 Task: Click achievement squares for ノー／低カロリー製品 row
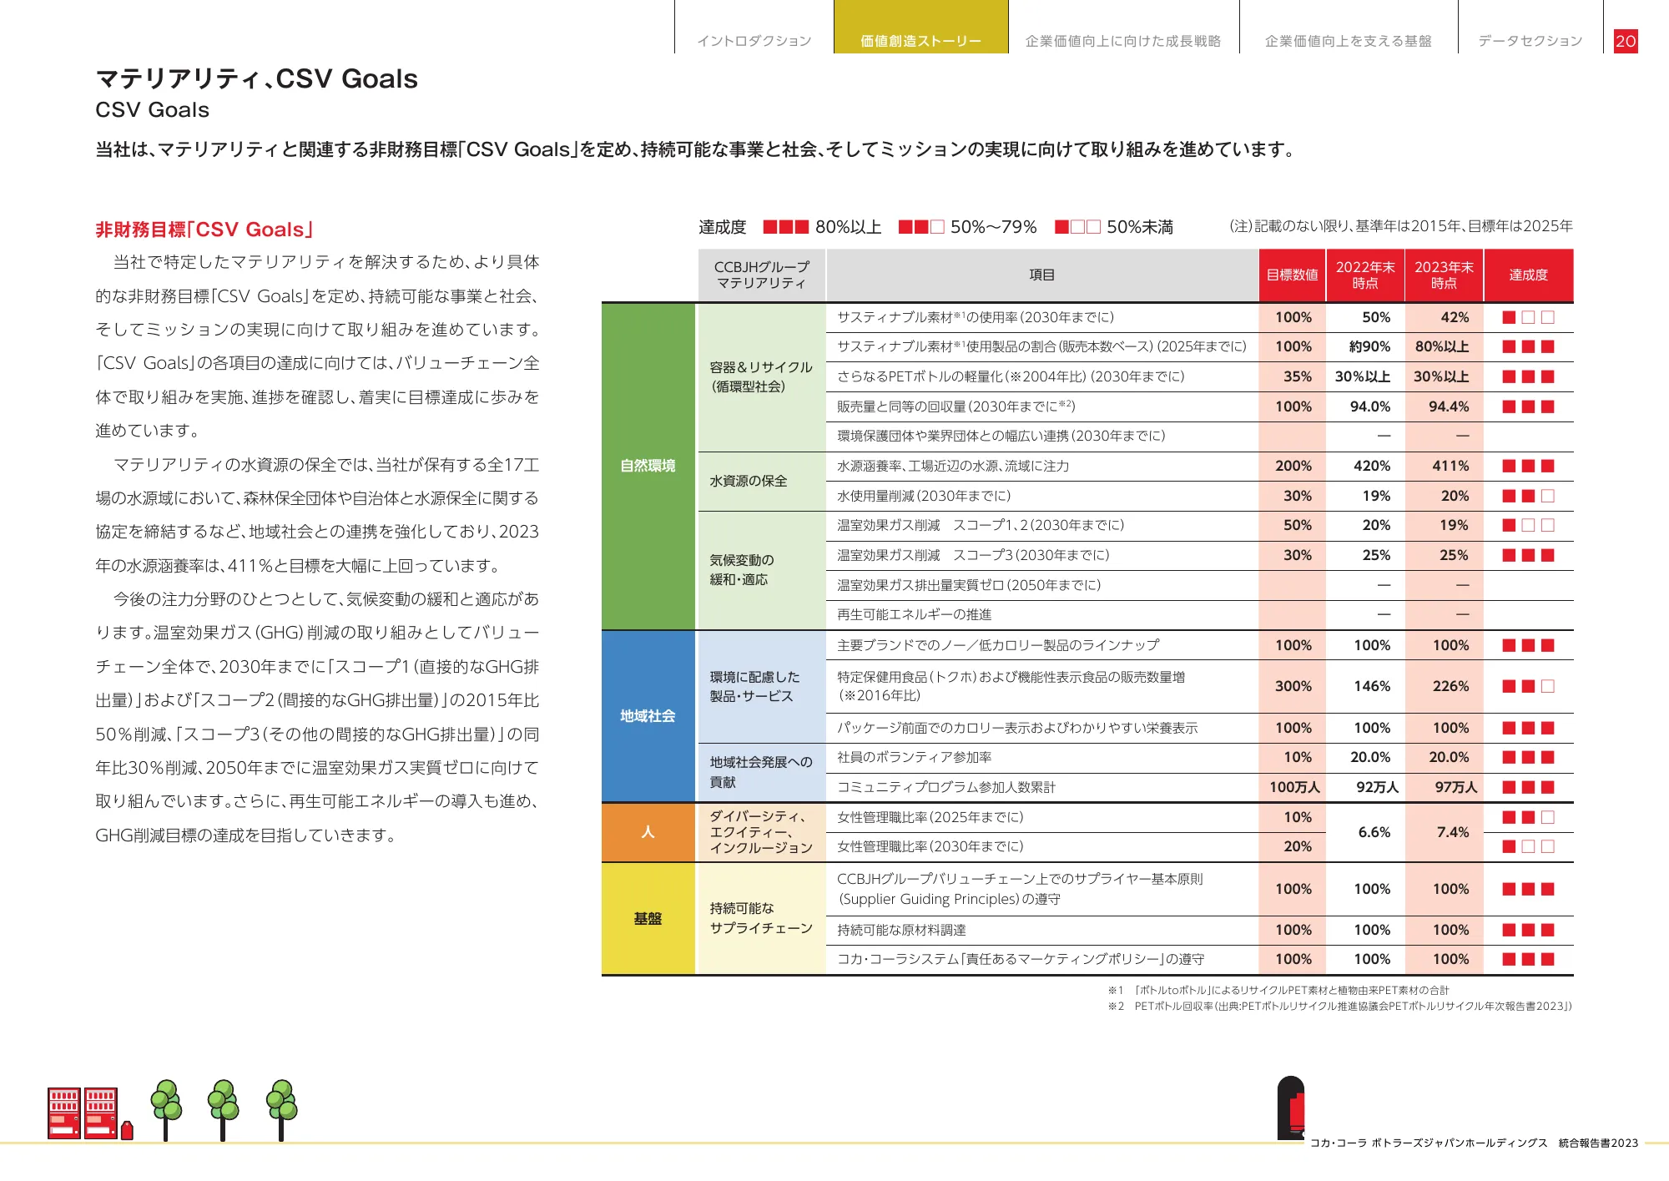coord(1529,645)
